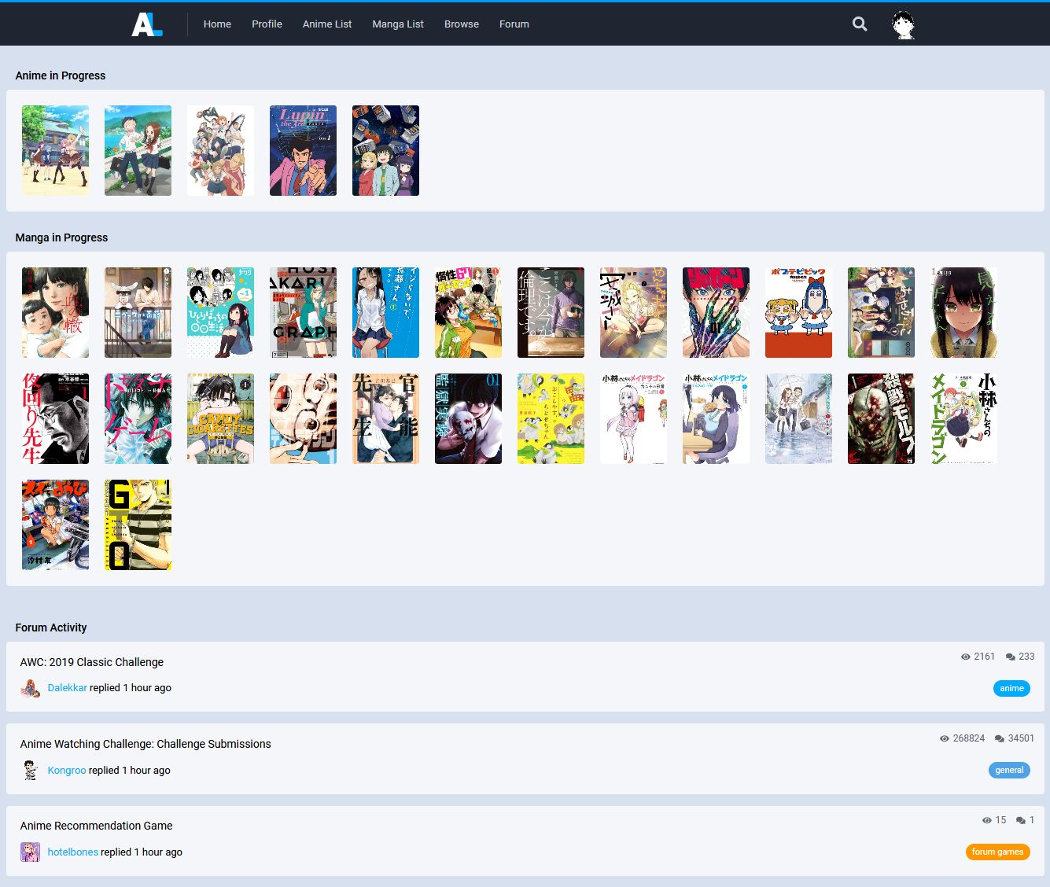The image size is (1050, 887).
Task: Open the Pop Team Epic manga cover
Action: click(x=798, y=312)
